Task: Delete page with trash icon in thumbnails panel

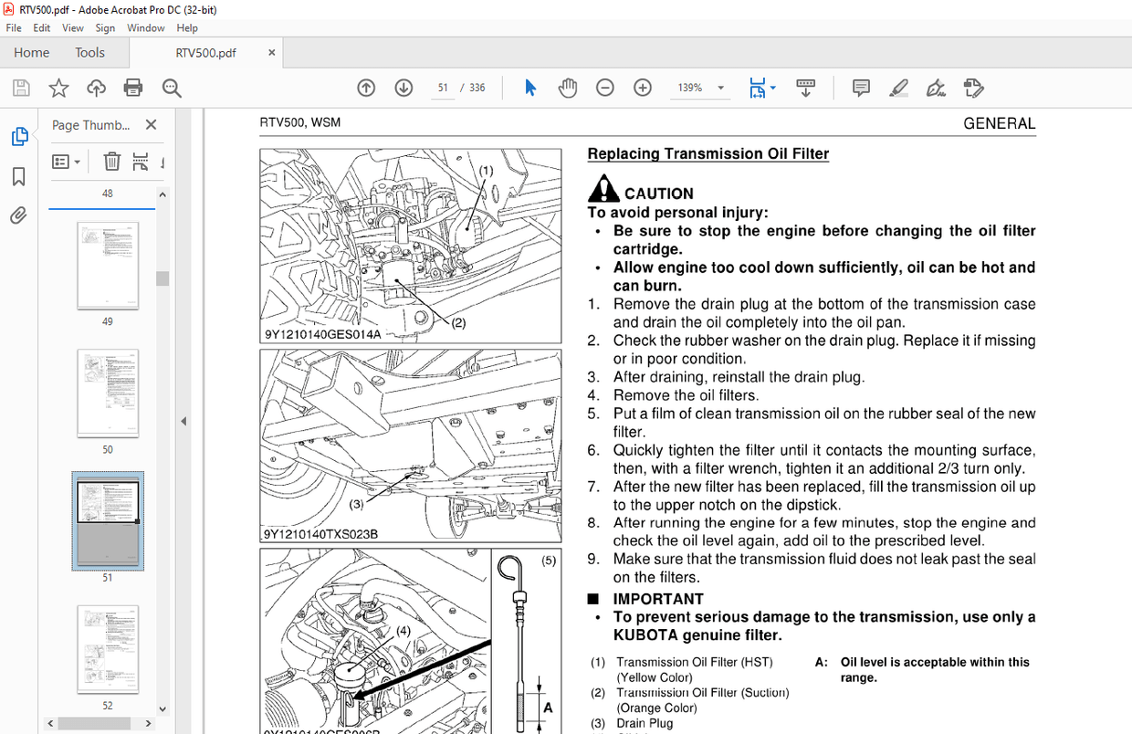Action: 110,162
